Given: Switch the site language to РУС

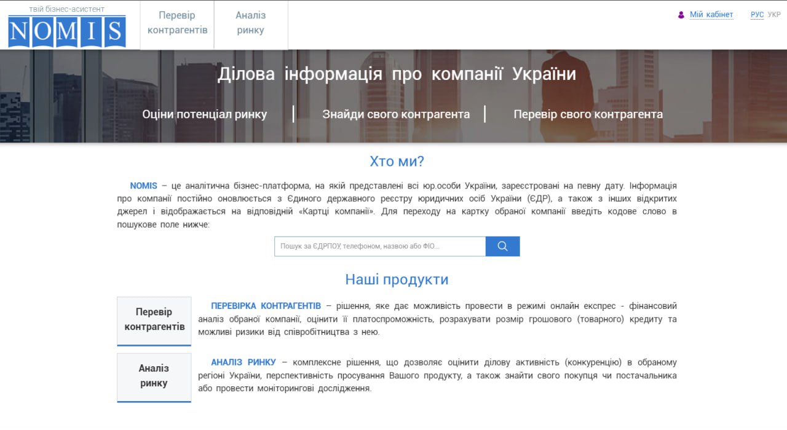Looking at the screenshot, I should (x=757, y=15).
